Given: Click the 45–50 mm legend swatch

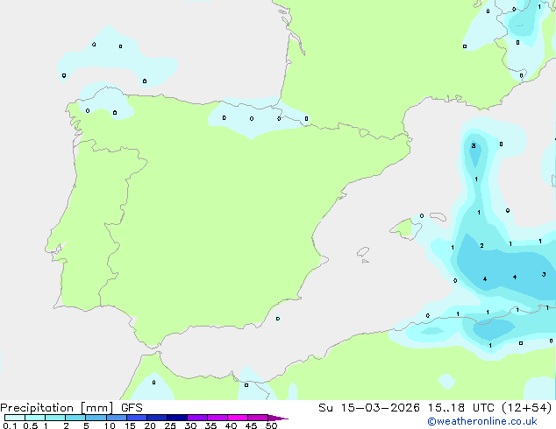Looking at the screenshot, I should point(258,418).
